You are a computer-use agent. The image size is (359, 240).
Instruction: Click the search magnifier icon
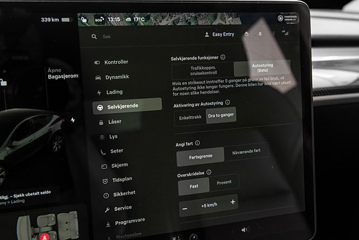pos(94,36)
